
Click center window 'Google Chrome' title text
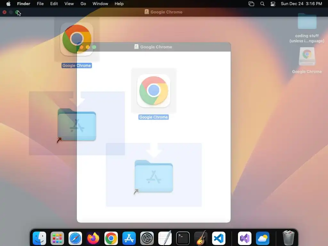(x=156, y=47)
